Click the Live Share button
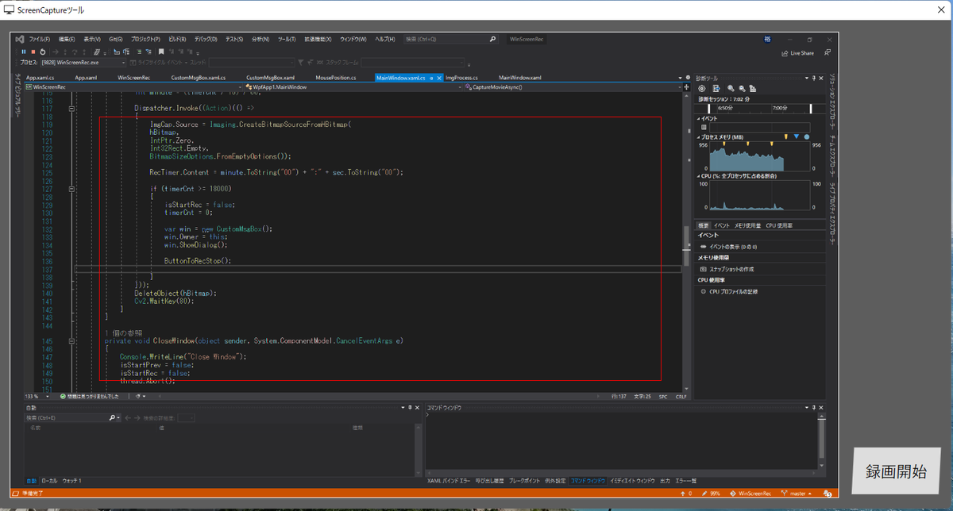 coord(797,52)
